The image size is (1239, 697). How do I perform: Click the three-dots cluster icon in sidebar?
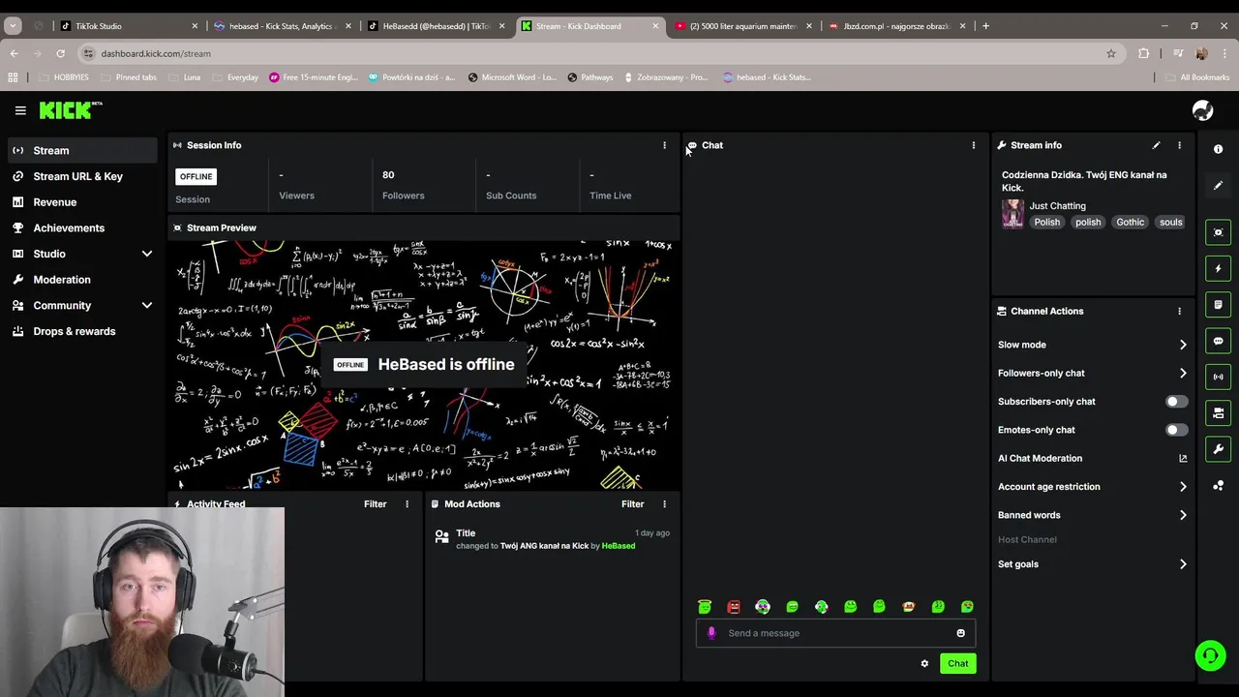1218,485
